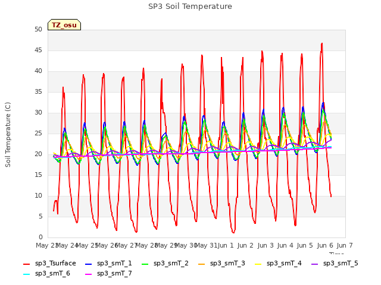Viewport: 381px width, 285px height.
Task: Click the Jun 1 x-axis date label
Action: coord(226,245)
